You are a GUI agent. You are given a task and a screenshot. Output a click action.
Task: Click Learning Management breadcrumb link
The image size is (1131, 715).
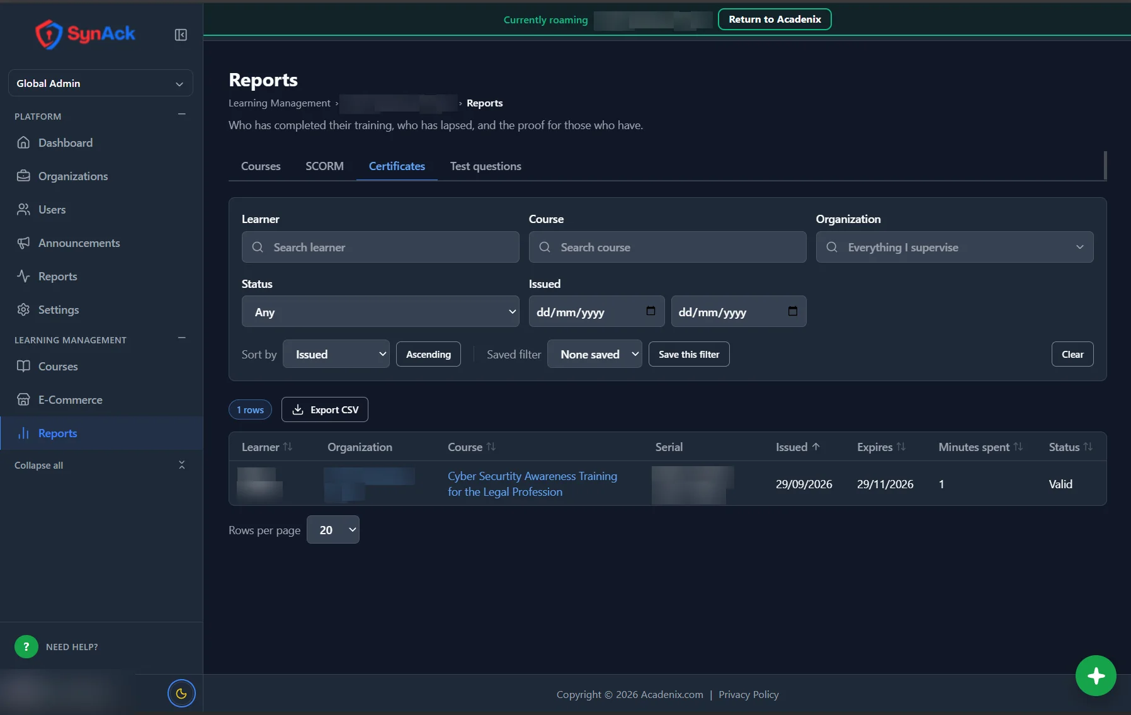click(x=279, y=103)
